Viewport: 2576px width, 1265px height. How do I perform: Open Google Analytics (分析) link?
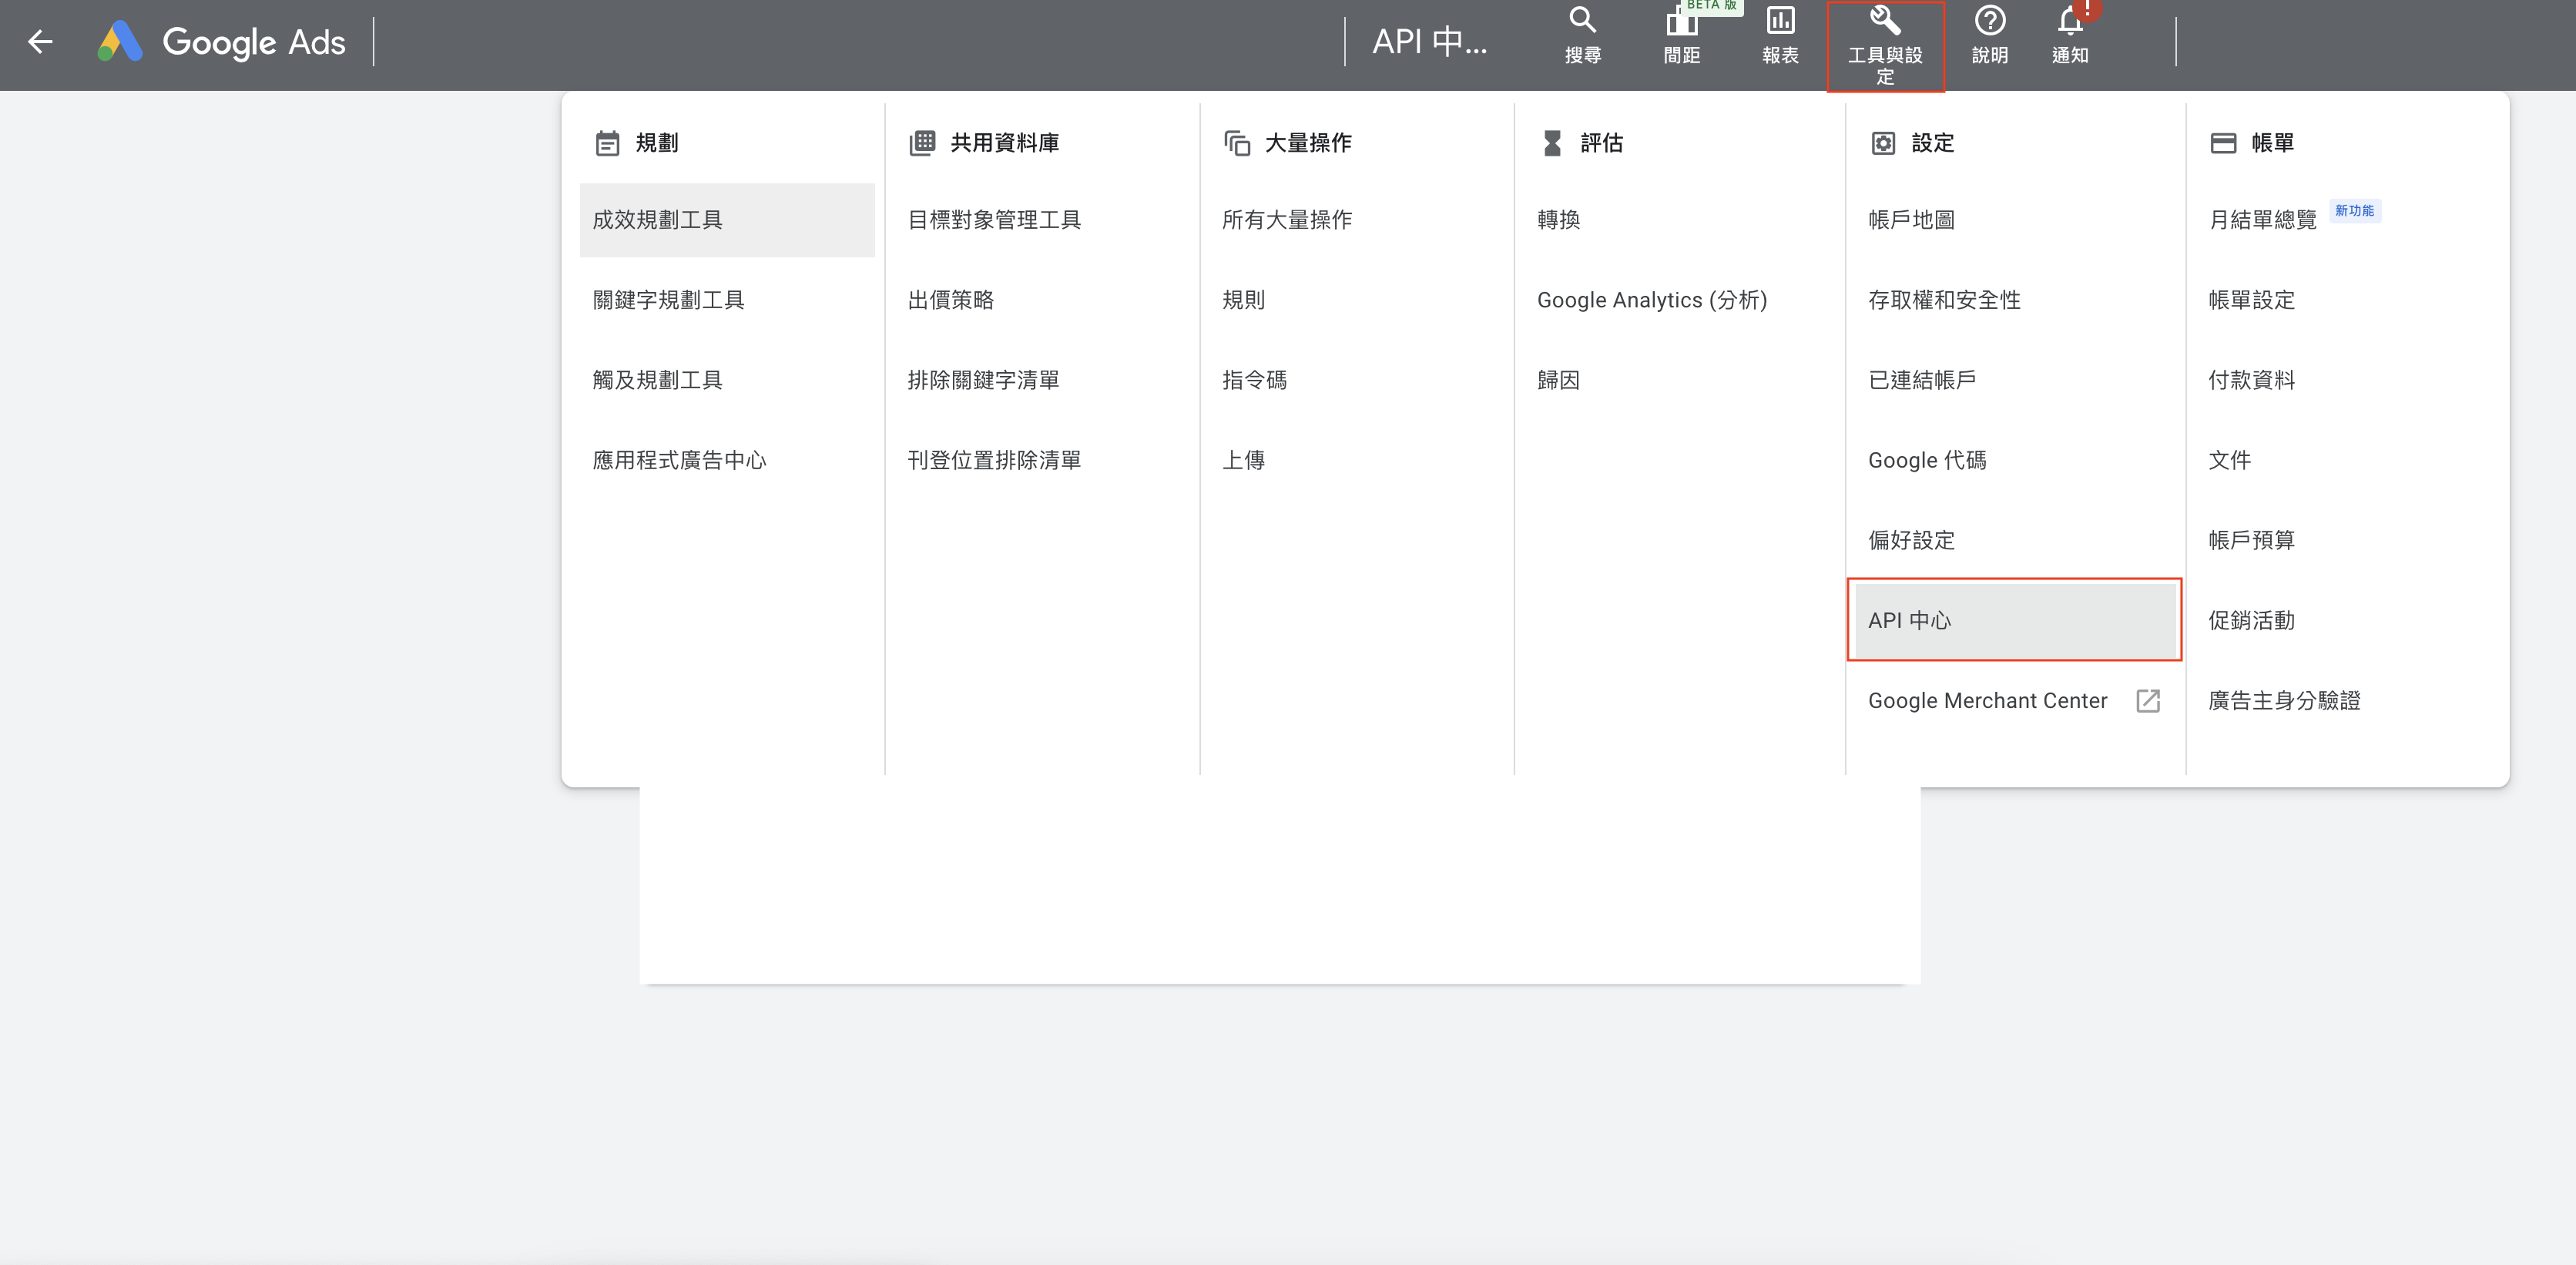(1651, 300)
